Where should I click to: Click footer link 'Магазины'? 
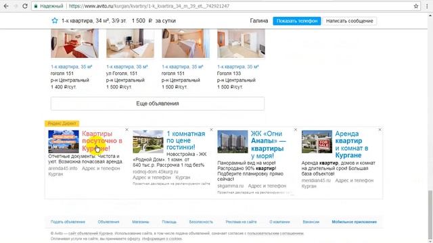(x=141, y=222)
